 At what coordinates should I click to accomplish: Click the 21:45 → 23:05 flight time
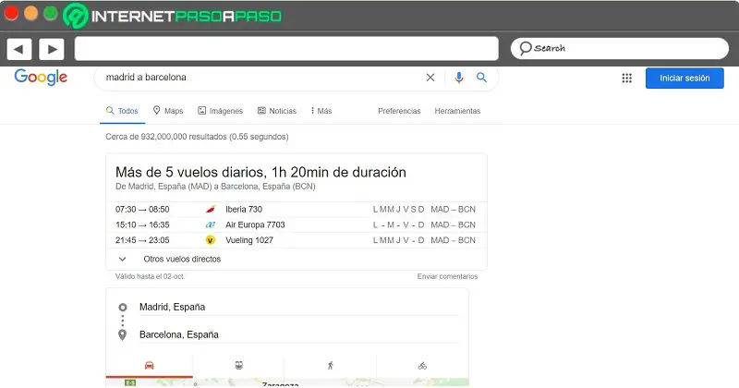click(142, 240)
